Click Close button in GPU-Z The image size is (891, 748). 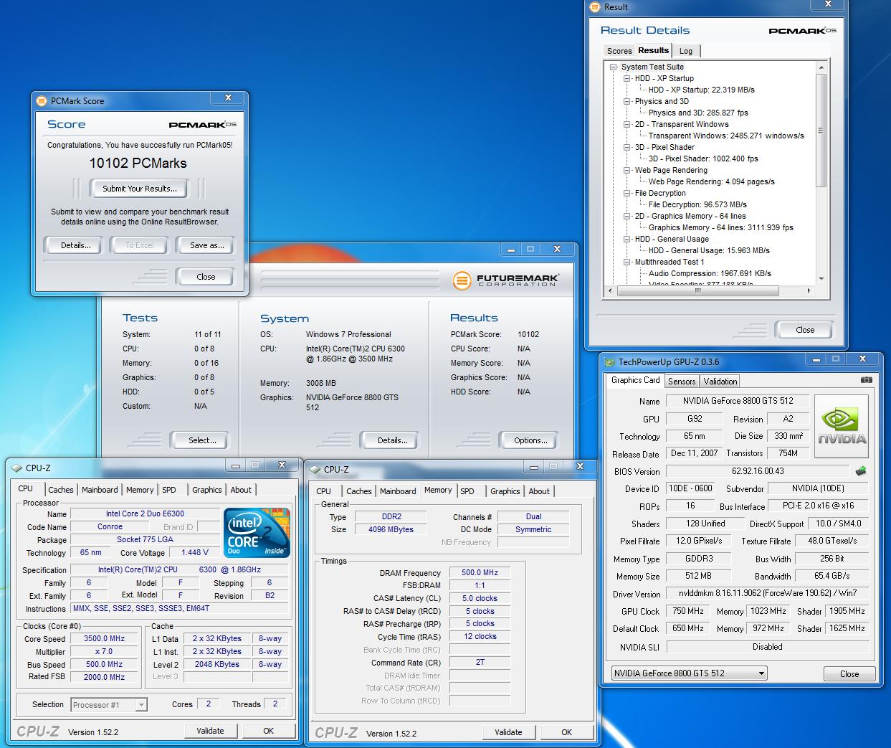pyautogui.click(x=849, y=673)
